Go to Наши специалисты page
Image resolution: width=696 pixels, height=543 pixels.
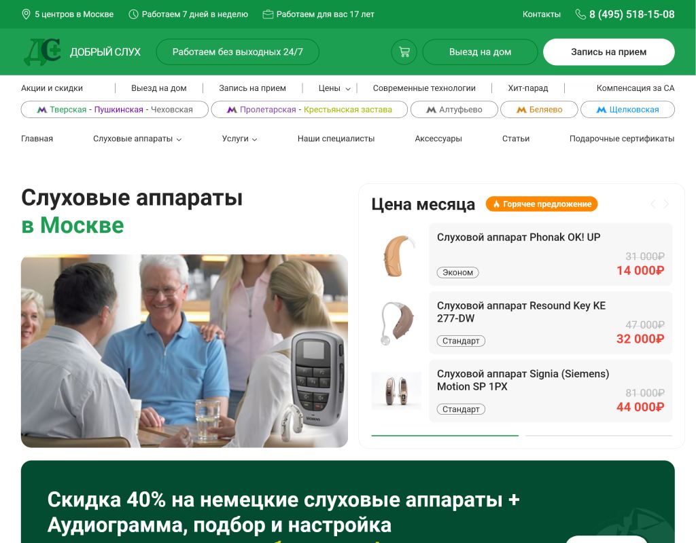tap(336, 138)
